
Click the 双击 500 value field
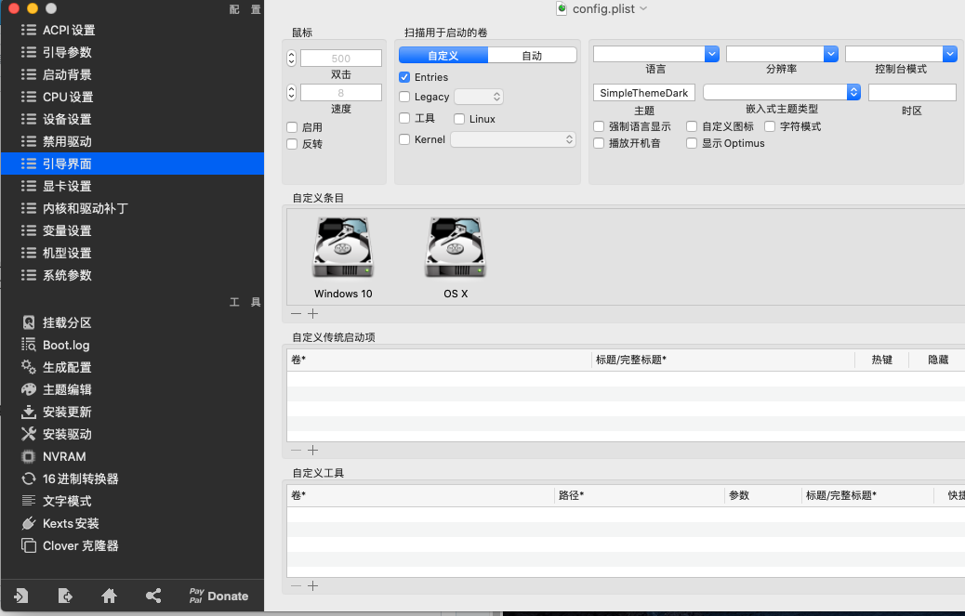(341, 59)
